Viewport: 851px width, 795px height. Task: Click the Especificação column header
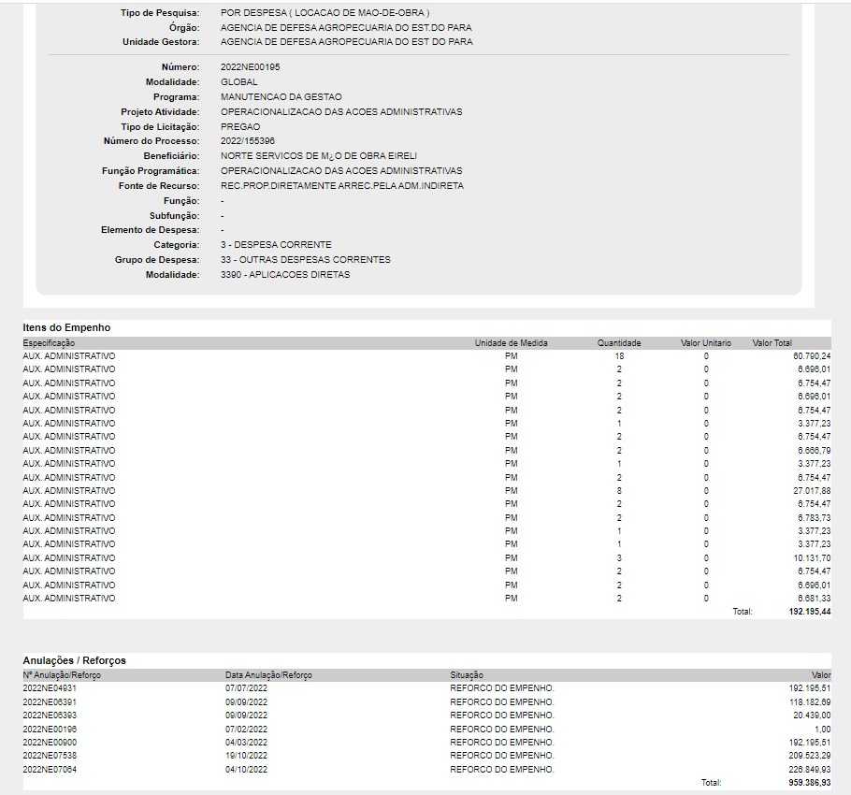coord(50,343)
